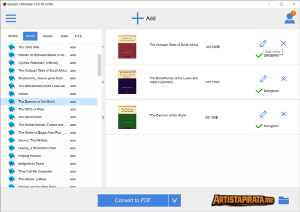Click Convert to PDF button

tap(133, 201)
